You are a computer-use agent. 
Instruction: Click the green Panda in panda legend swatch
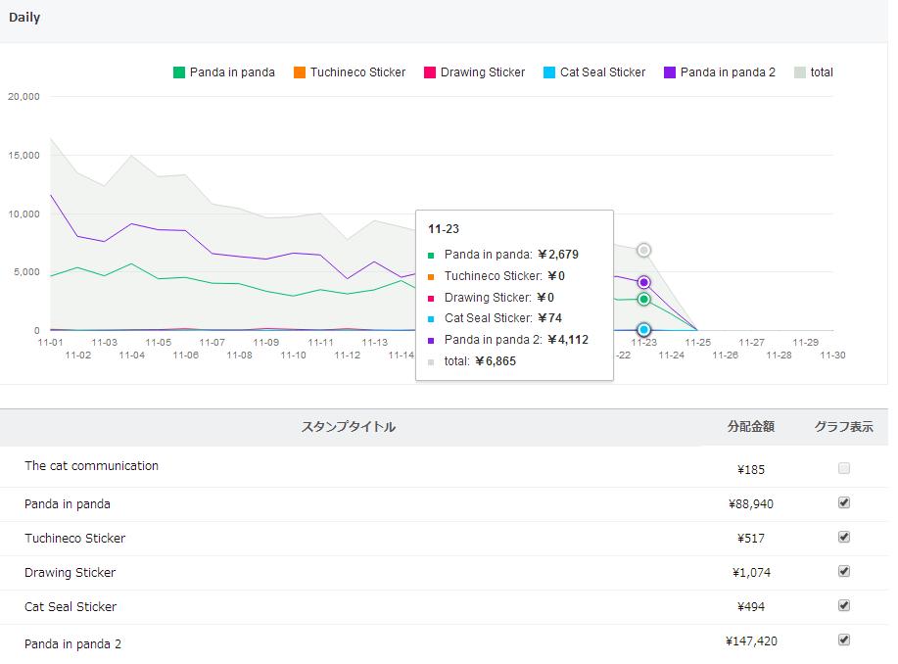[179, 72]
